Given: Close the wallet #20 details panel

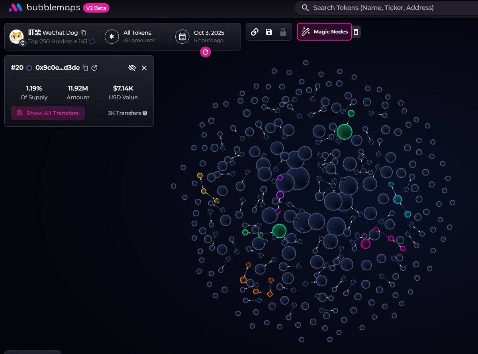Looking at the screenshot, I should point(144,68).
